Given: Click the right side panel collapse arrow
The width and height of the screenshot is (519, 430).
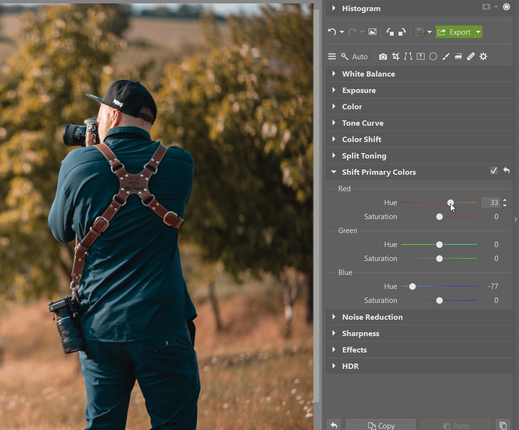Looking at the screenshot, I should tap(516, 219).
